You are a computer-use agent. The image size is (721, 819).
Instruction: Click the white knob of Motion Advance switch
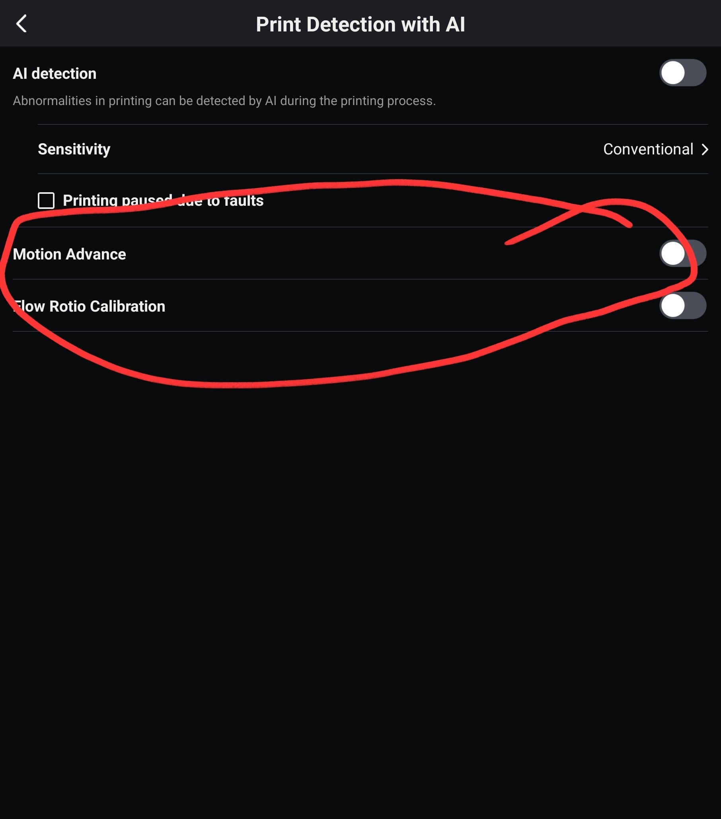673,253
